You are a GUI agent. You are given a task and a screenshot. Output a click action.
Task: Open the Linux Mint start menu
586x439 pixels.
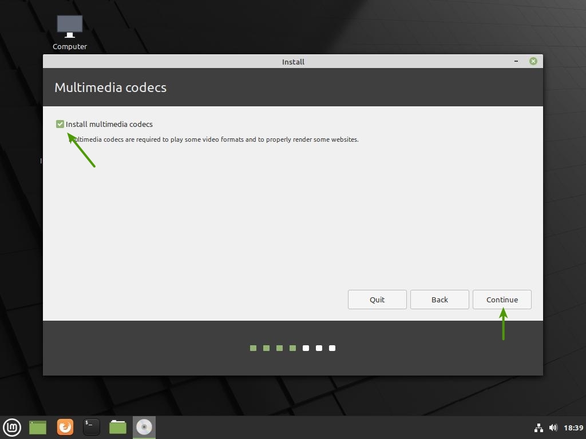coord(12,427)
